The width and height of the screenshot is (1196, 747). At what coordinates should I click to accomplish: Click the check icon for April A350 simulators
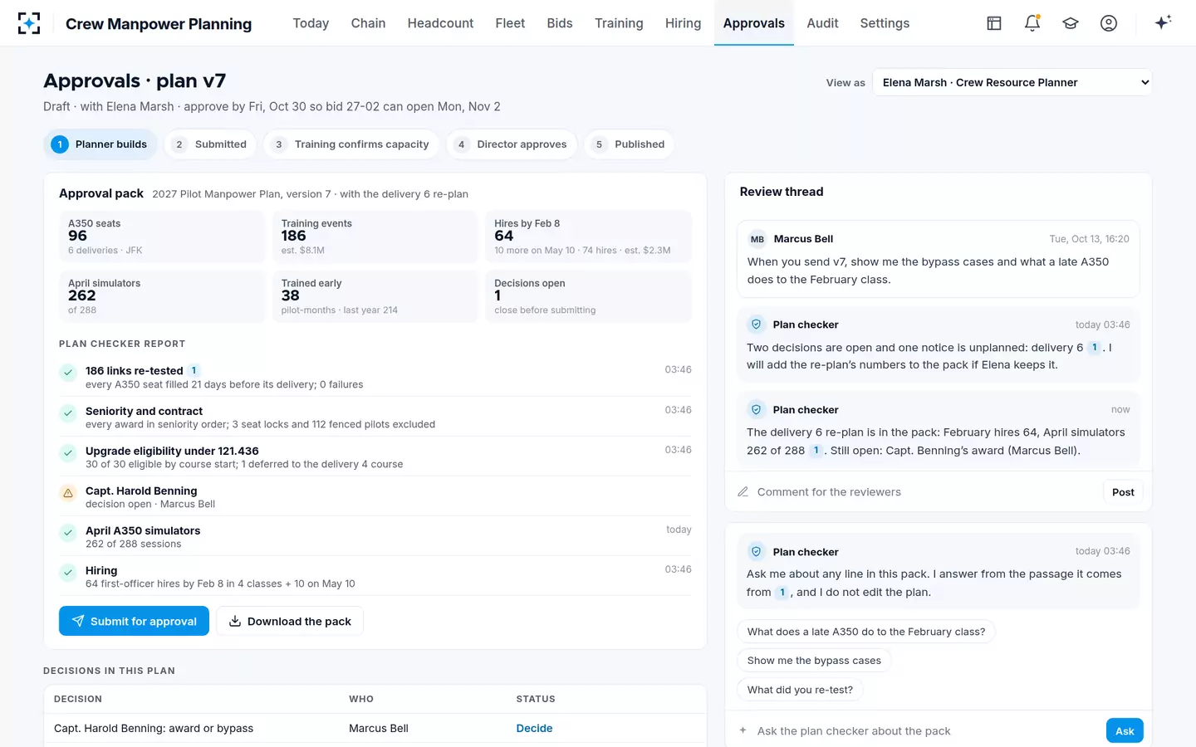[68, 533]
